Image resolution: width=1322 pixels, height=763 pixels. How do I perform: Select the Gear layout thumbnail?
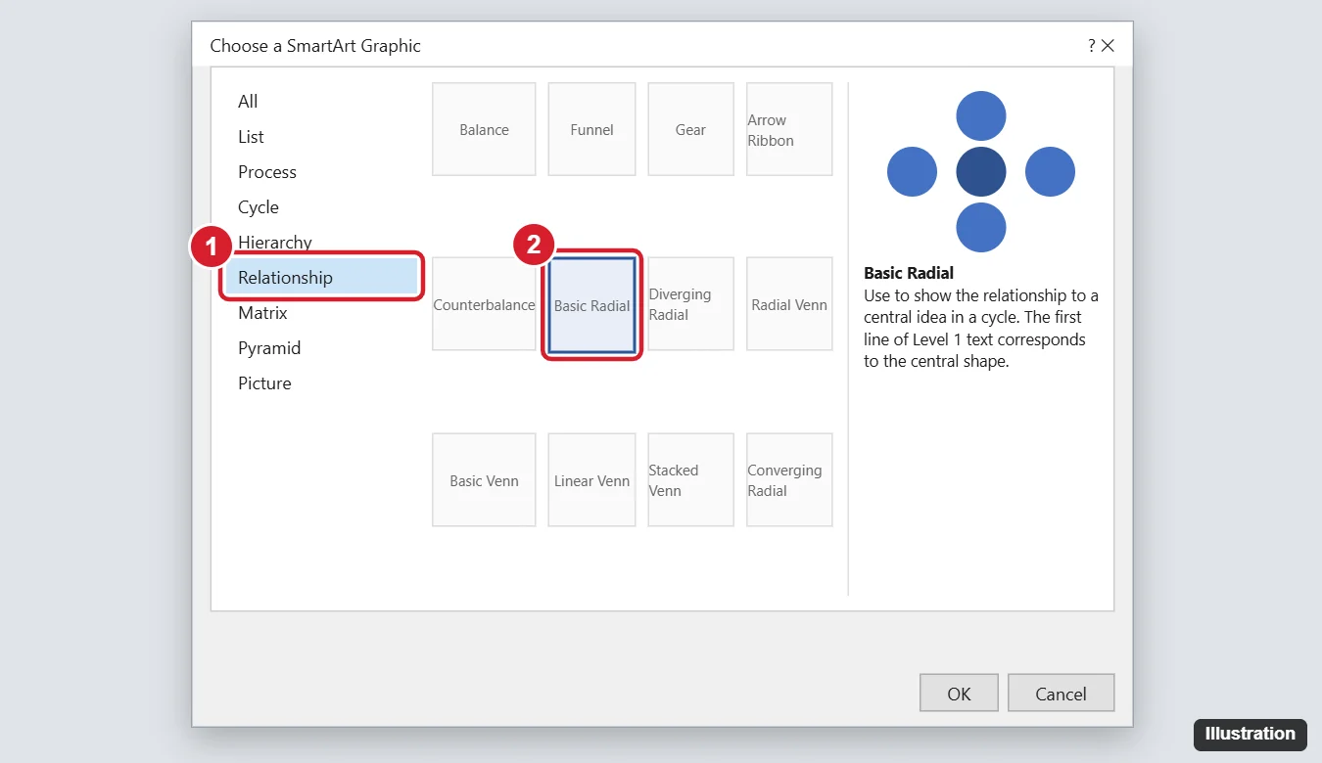pyautogui.click(x=690, y=129)
